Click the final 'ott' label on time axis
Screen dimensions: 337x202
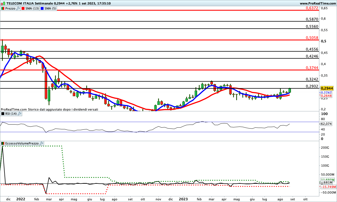[x=305, y=199]
